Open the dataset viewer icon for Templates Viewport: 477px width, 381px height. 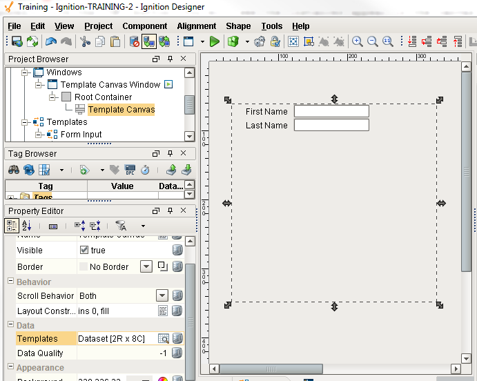164,339
